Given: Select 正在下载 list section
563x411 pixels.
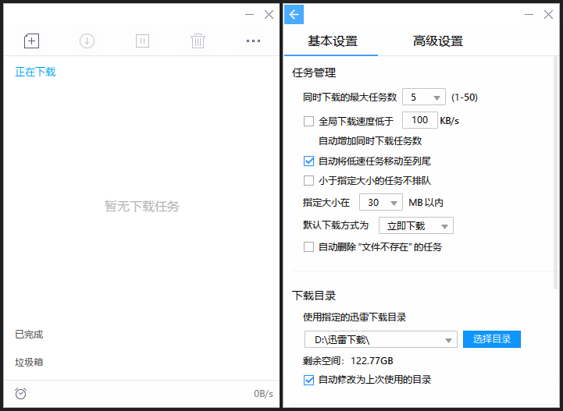Looking at the screenshot, I should point(35,72).
